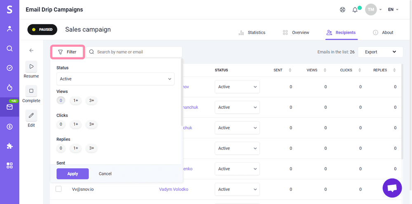Screen dimensions: 412x204
Task: Open the search icon in left sidebar
Action: pos(9,48)
